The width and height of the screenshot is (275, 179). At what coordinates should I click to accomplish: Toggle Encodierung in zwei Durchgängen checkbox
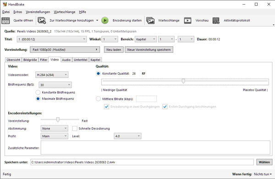[x=106, y=107]
